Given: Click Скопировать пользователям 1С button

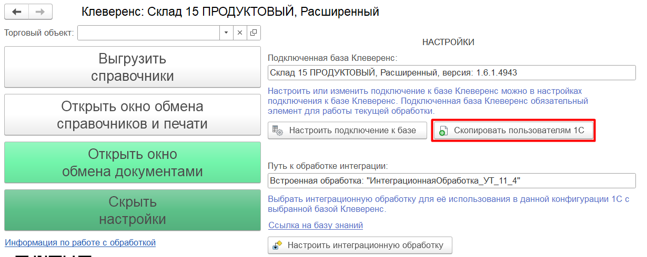Looking at the screenshot, I should tap(513, 131).
